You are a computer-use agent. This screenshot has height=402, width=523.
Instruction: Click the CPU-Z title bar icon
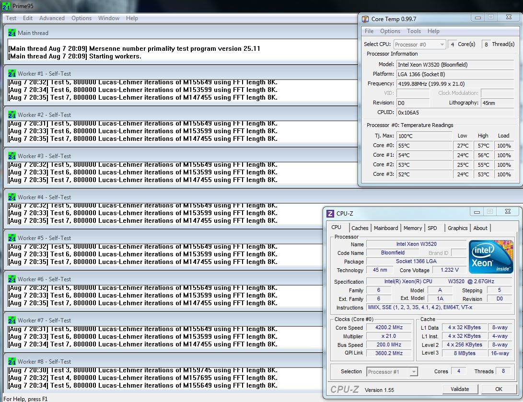pyautogui.click(x=330, y=214)
